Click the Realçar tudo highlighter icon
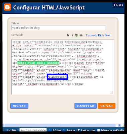The height and width of the screenshot is (134, 127). click(79, 130)
